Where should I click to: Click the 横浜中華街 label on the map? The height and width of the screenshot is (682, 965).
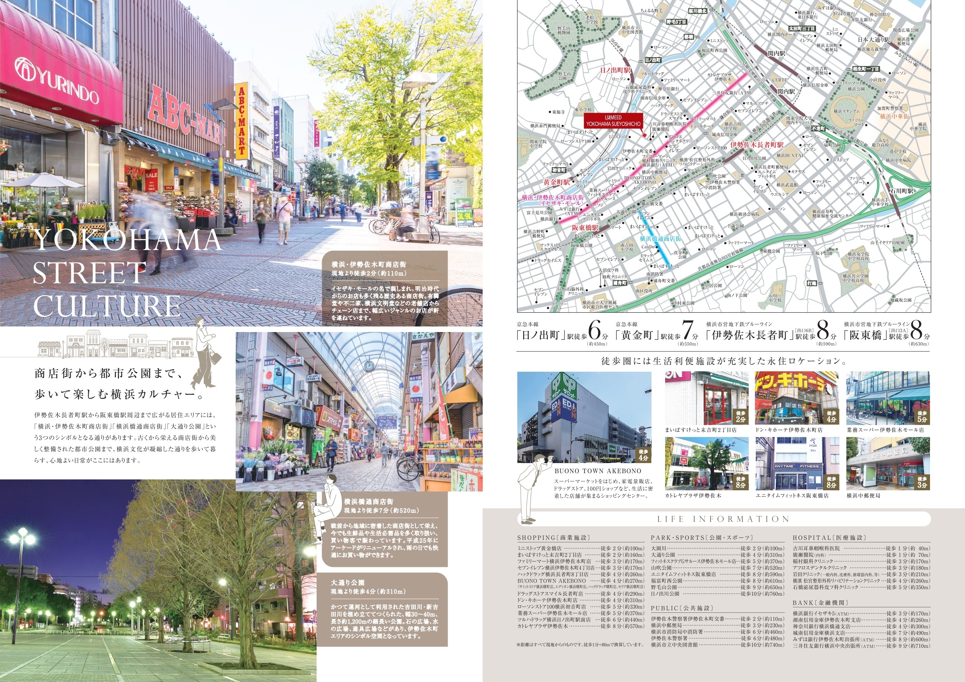point(894,116)
